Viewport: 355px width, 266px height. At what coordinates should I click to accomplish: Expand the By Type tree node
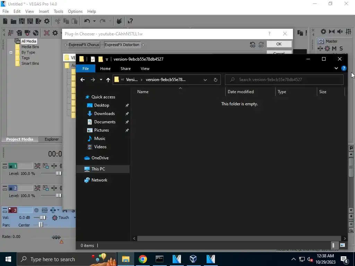click(11, 53)
